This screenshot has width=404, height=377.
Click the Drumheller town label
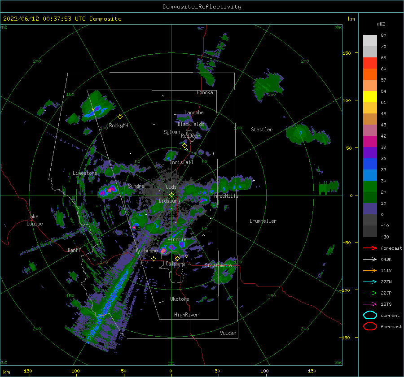click(x=263, y=221)
